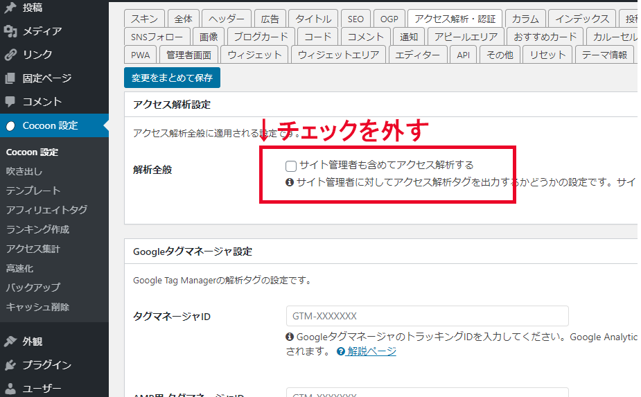Click the person icon beside ユーザー
Viewport: 641px width, 397px height.
[x=10, y=389]
